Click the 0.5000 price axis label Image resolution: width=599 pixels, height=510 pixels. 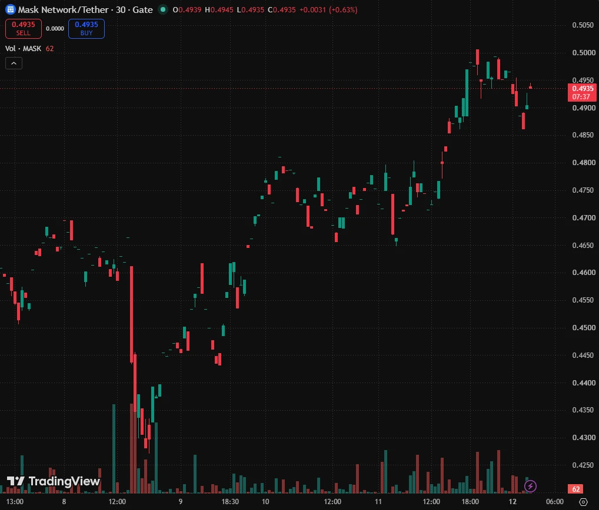click(583, 53)
